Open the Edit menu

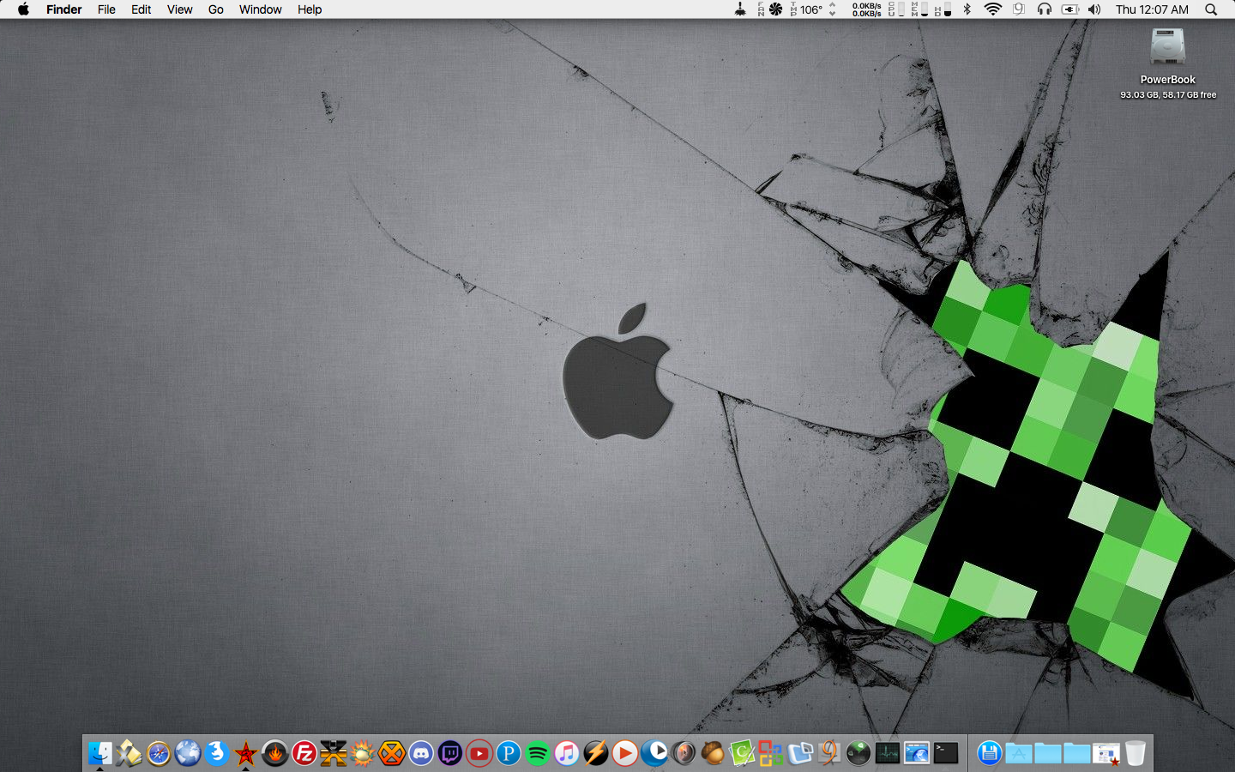142,9
